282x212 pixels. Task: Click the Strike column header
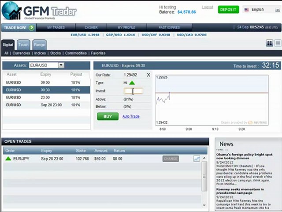click(81, 151)
